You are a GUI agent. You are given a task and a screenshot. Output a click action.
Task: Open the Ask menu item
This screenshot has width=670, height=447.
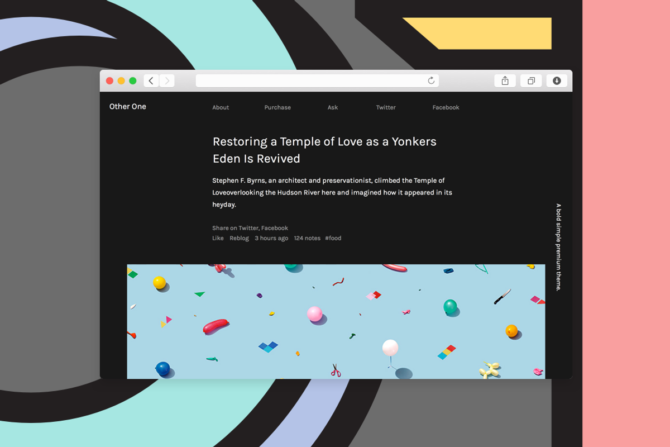pos(333,107)
